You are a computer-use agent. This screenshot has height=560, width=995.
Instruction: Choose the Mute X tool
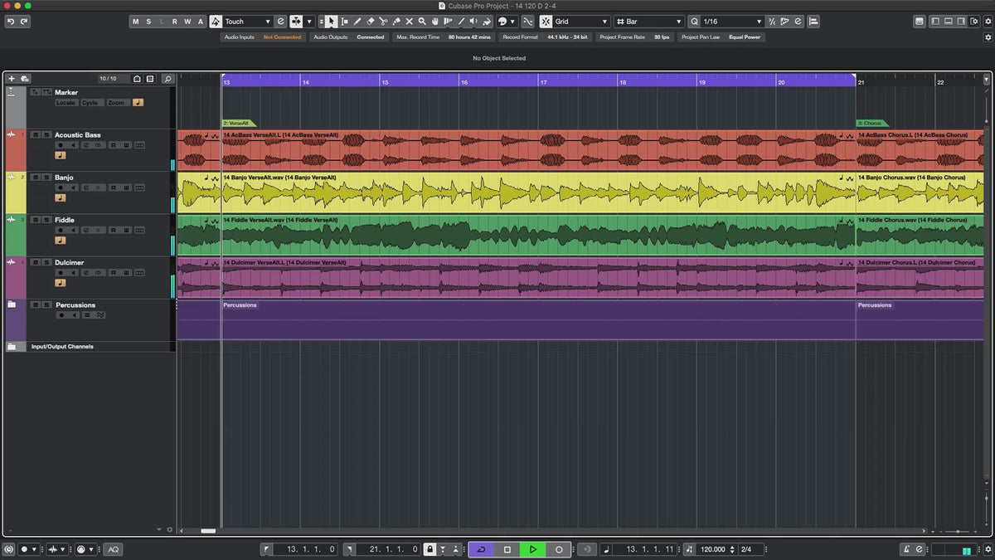(409, 22)
